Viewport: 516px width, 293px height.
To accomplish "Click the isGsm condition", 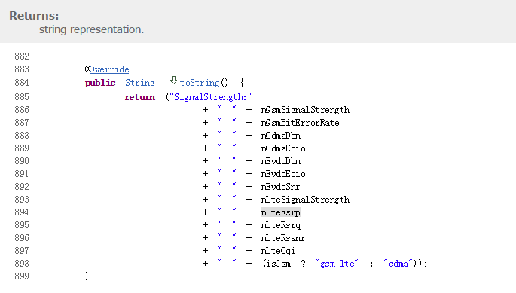I will pos(278,264).
